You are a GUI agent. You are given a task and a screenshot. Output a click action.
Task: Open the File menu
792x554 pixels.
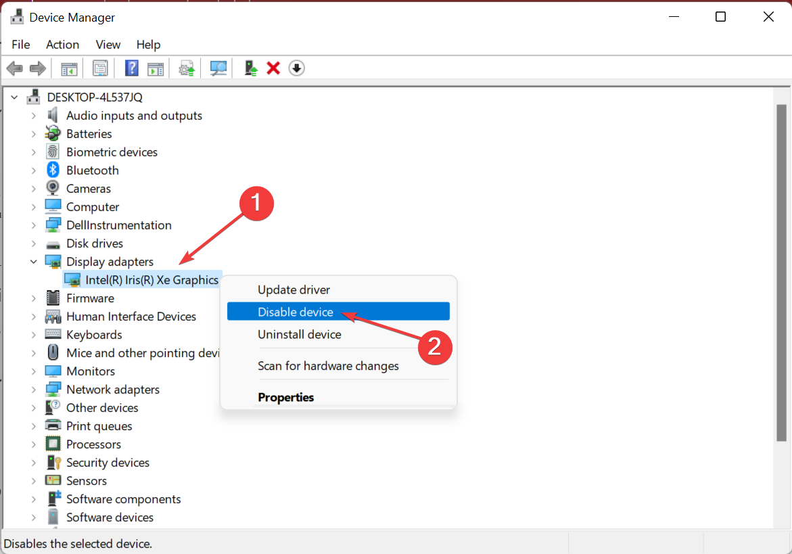[x=21, y=45]
